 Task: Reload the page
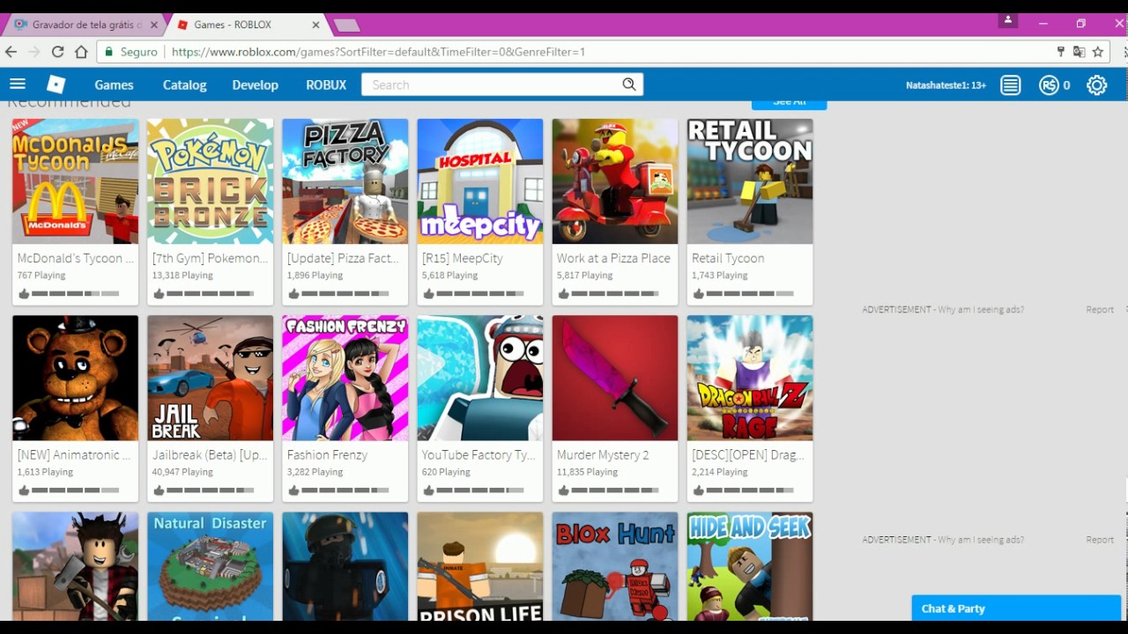pyautogui.click(x=57, y=52)
